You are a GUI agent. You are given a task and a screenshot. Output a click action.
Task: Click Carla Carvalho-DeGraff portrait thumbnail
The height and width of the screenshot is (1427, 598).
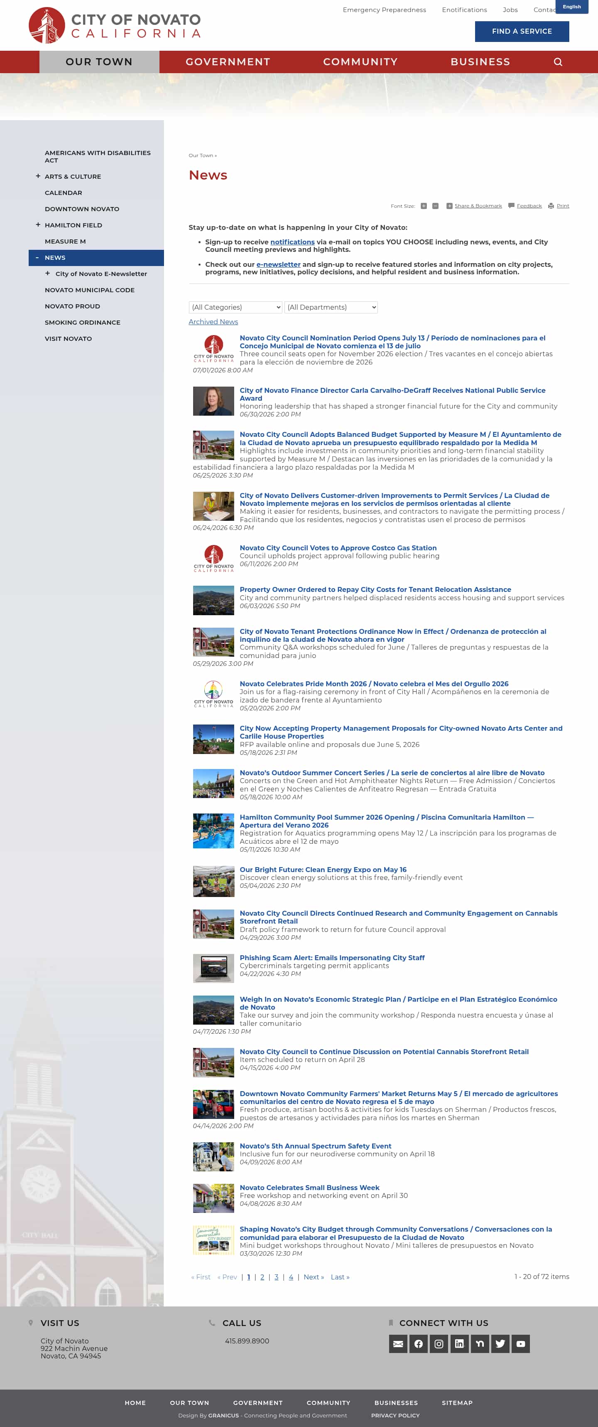pyautogui.click(x=213, y=401)
